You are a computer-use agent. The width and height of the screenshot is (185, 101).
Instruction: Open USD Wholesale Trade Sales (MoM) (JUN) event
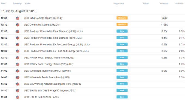point(47,77)
